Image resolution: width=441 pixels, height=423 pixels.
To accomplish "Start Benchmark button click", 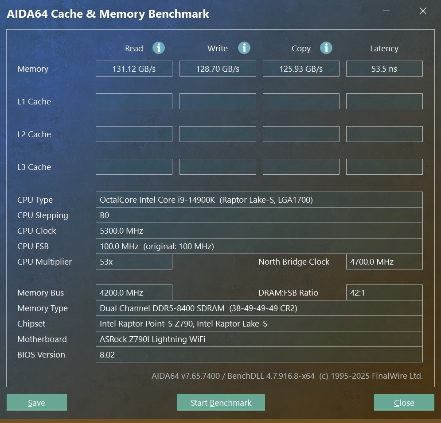I will [x=221, y=403].
